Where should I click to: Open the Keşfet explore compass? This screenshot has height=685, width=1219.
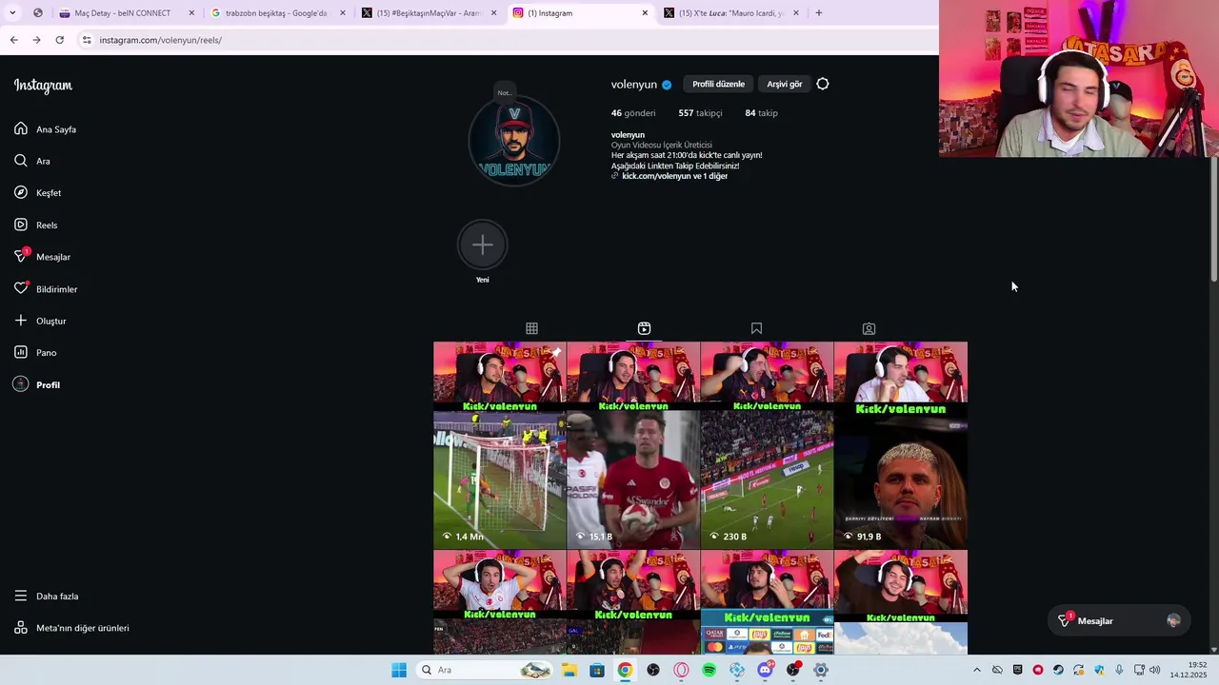(38, 193)
